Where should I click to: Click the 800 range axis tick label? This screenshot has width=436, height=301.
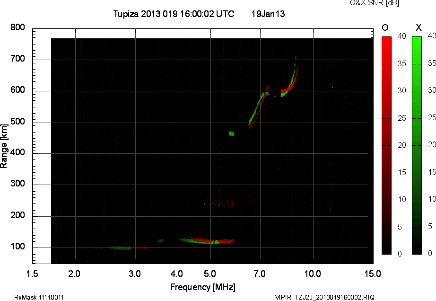click(17, 27)
